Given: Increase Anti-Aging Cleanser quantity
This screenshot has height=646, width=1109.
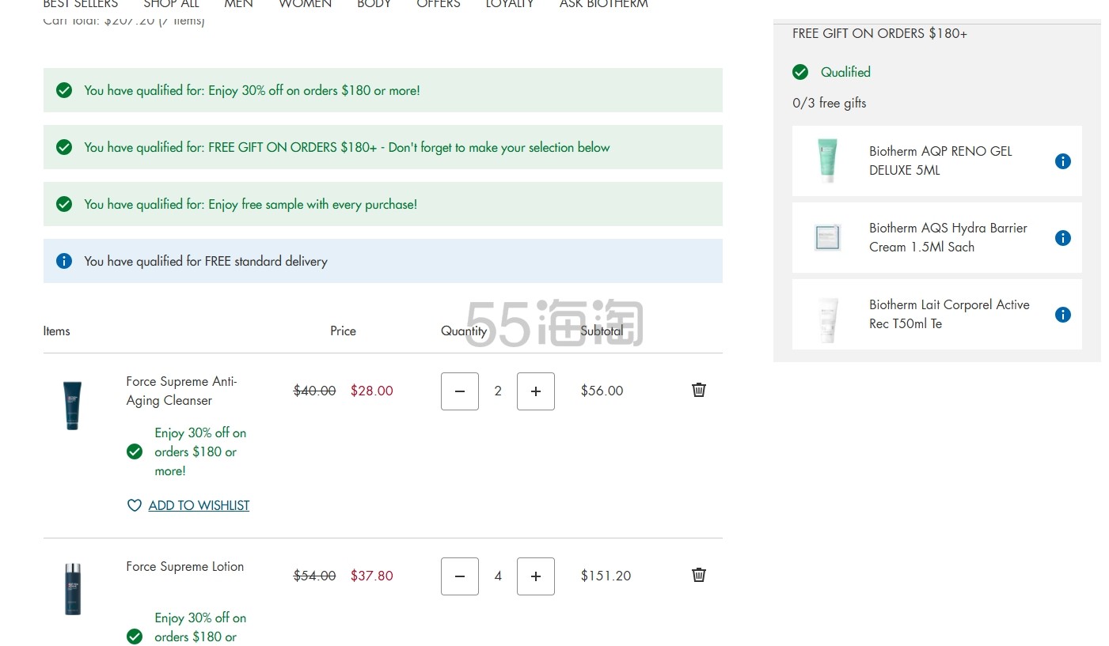Looking at the screenshot, I should (536, 391).
